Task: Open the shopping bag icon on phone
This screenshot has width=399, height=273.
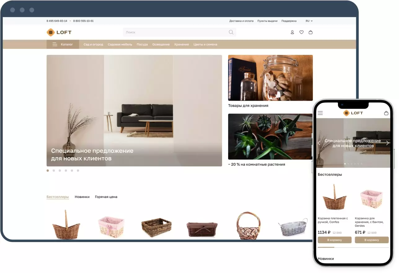Action: pos(386,113)
